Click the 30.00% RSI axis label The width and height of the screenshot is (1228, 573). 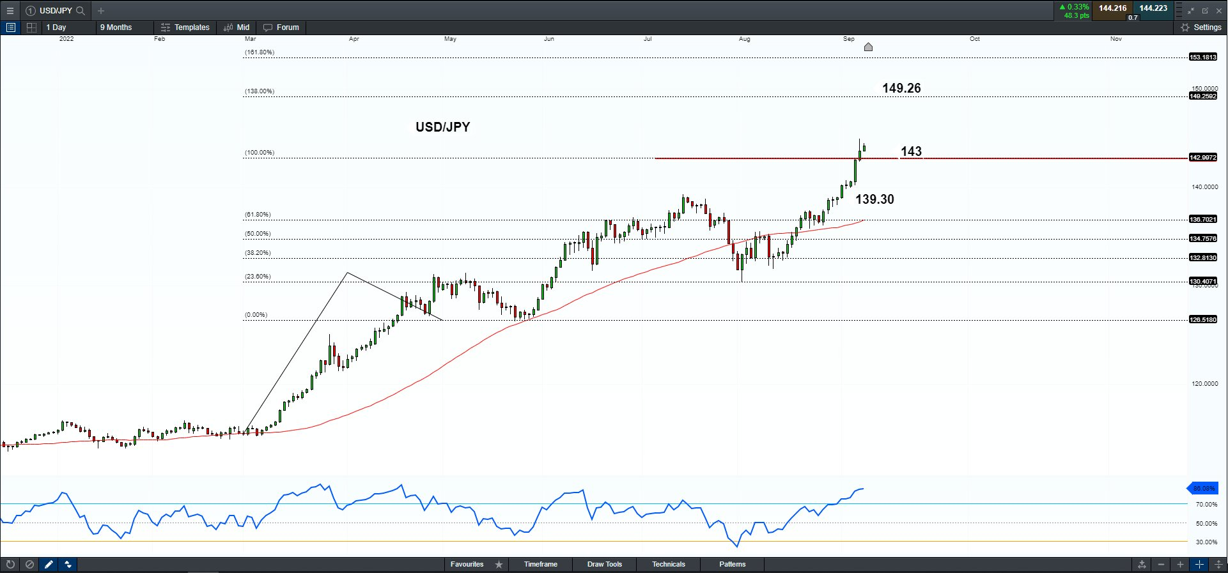(1207, 542)
